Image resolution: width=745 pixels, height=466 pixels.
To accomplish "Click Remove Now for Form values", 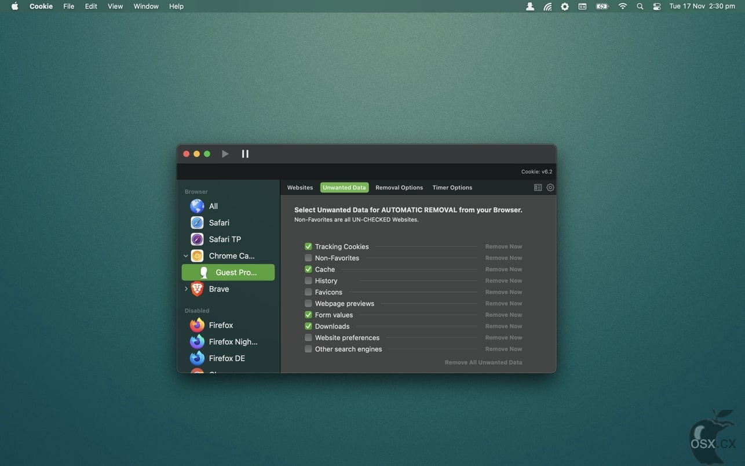I will pyautogui.click(x=503, y=315).
